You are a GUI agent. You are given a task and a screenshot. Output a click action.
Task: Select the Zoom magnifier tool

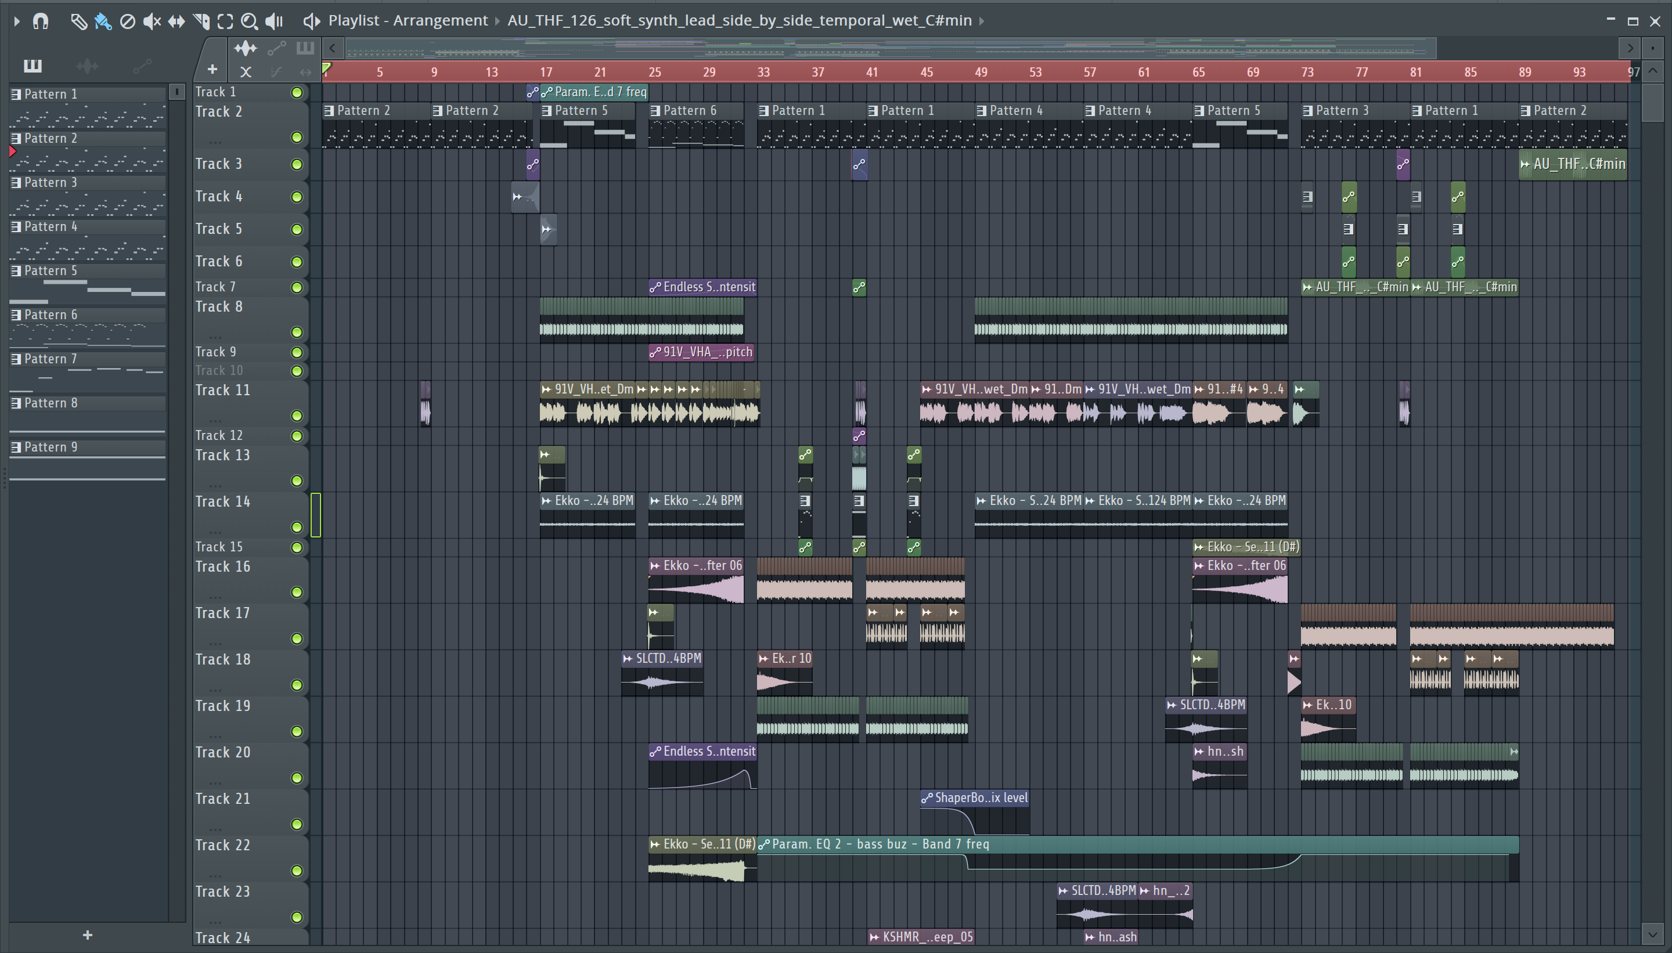click(x=249, y=21)
